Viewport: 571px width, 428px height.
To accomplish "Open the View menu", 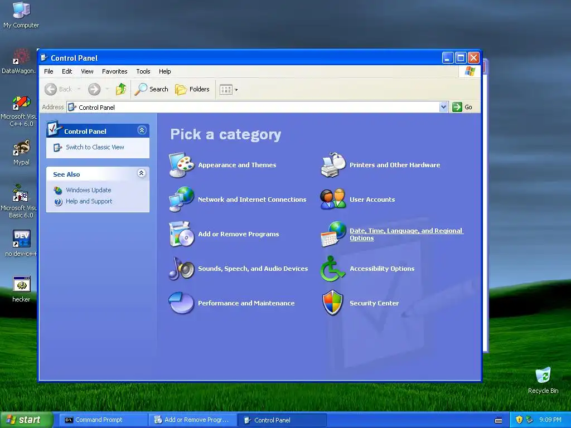I will [87, 71].
